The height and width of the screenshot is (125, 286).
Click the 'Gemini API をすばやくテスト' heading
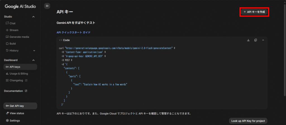76,23
